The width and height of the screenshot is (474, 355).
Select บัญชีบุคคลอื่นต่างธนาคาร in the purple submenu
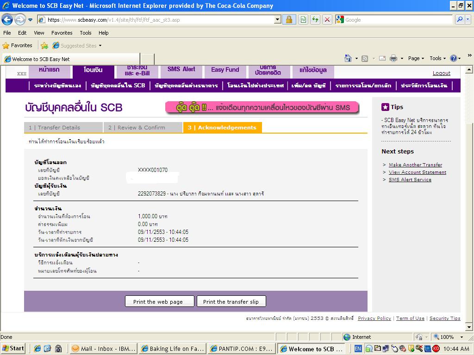point(186,86)
